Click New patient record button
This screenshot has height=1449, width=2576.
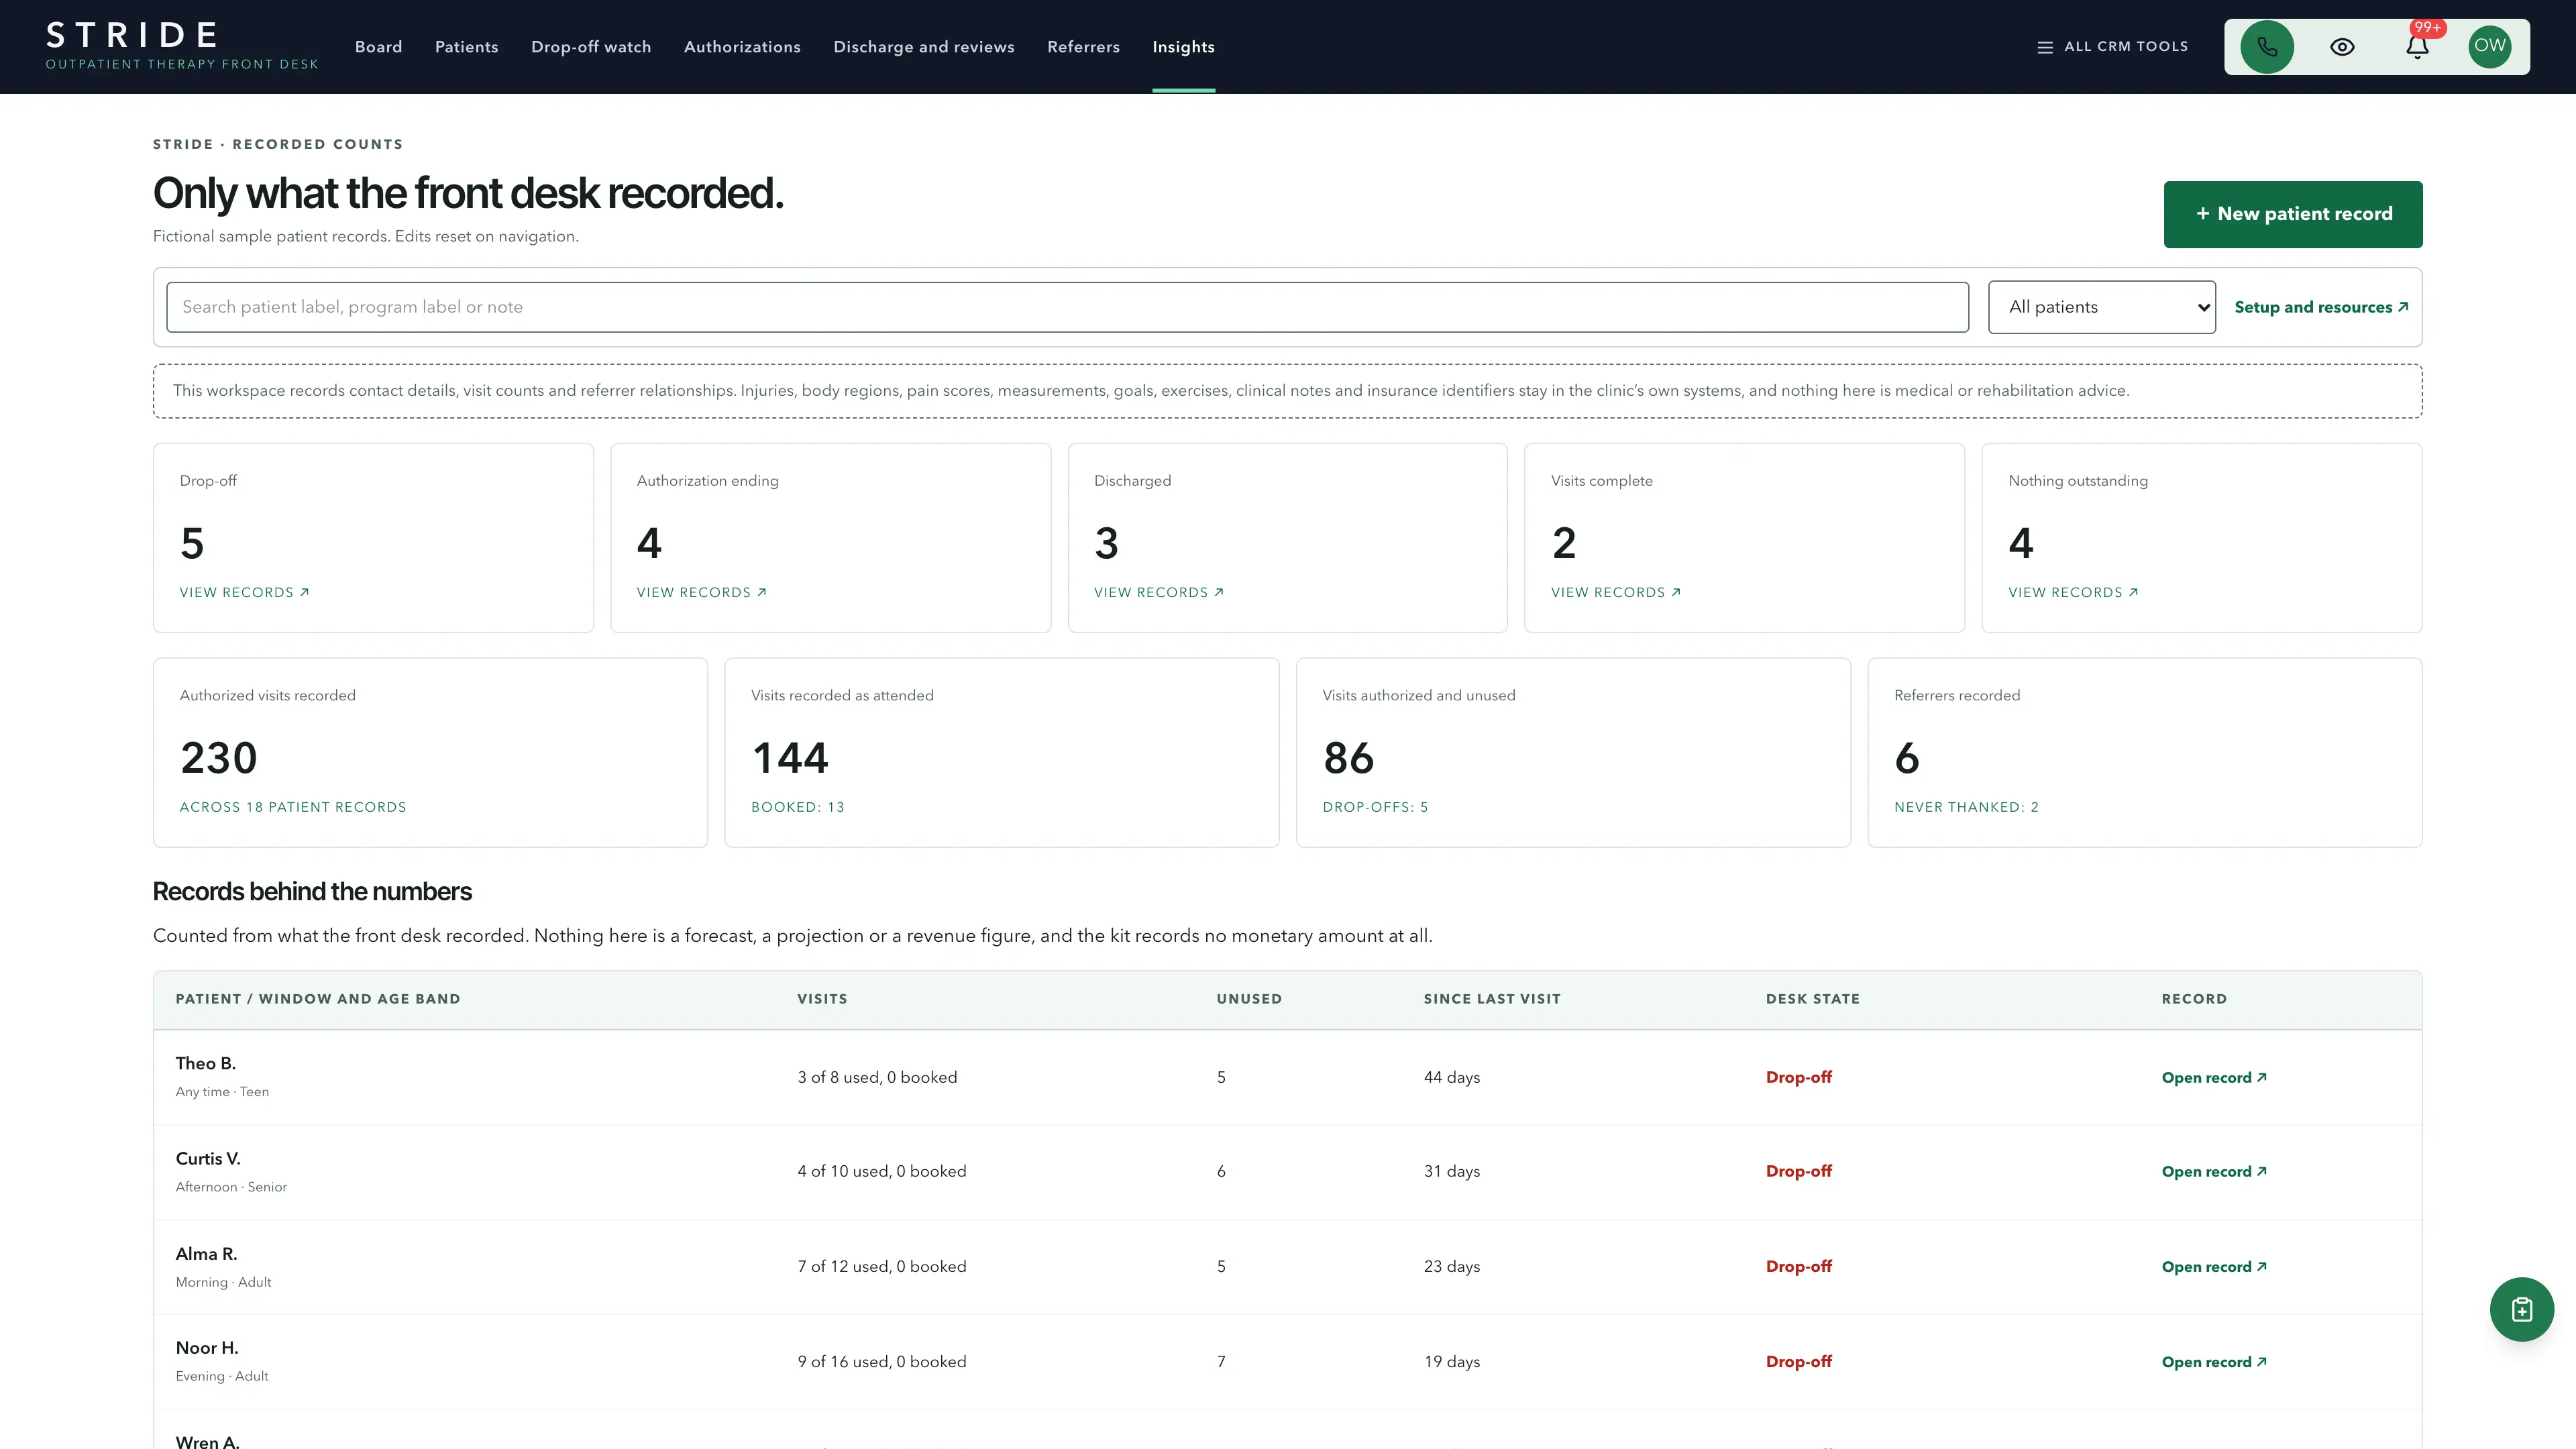(x=2293, y=214)
